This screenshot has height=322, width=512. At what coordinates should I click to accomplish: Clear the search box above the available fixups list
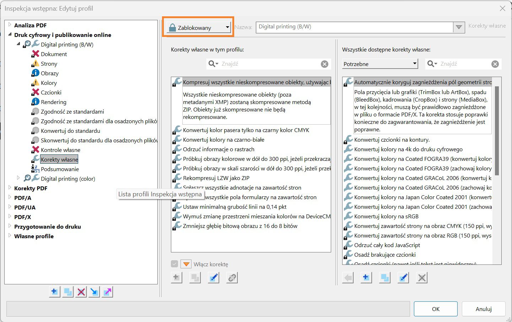click(495, 64)
